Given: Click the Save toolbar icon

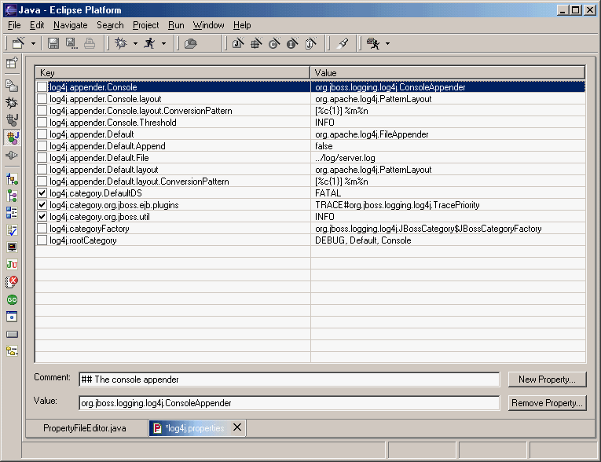Looking at the screenshot, I should (53, 43).
